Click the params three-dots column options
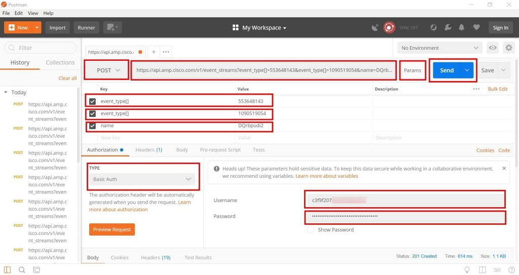This screenshot has height=275, width=519. click(476, 89)
